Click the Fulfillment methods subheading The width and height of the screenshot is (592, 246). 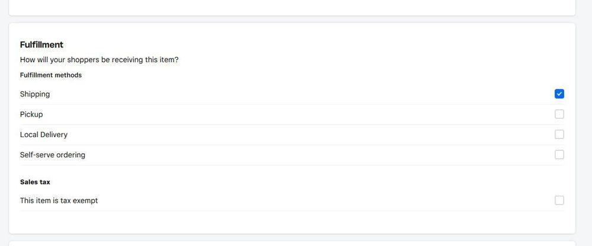pos(51,75)
